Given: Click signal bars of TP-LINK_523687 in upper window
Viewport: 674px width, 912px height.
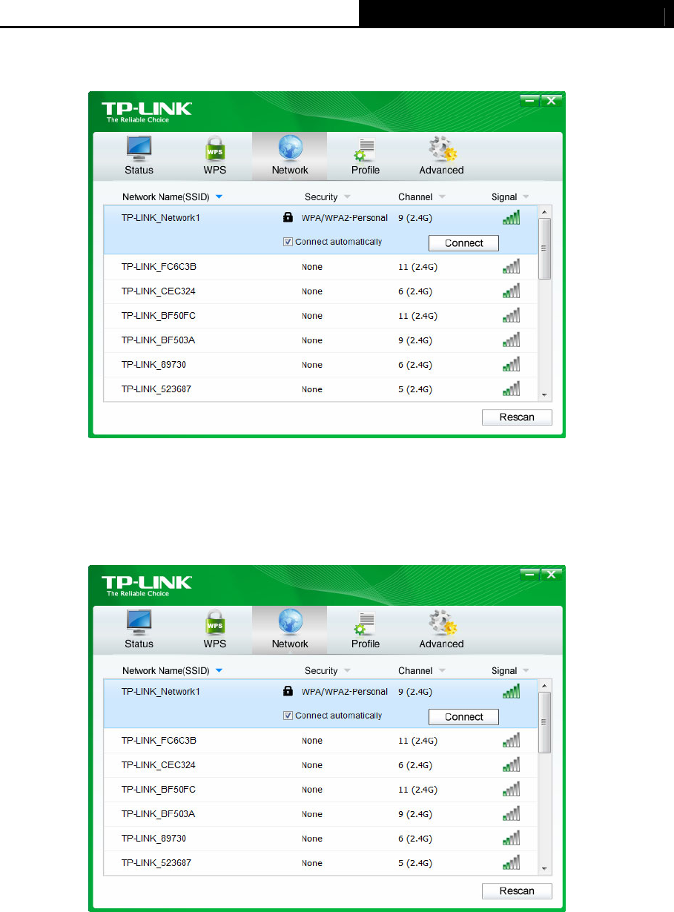Looking at the screenshot, I should (x=511, y=389).
